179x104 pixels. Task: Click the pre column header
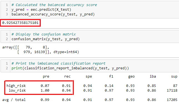(46, 76)
